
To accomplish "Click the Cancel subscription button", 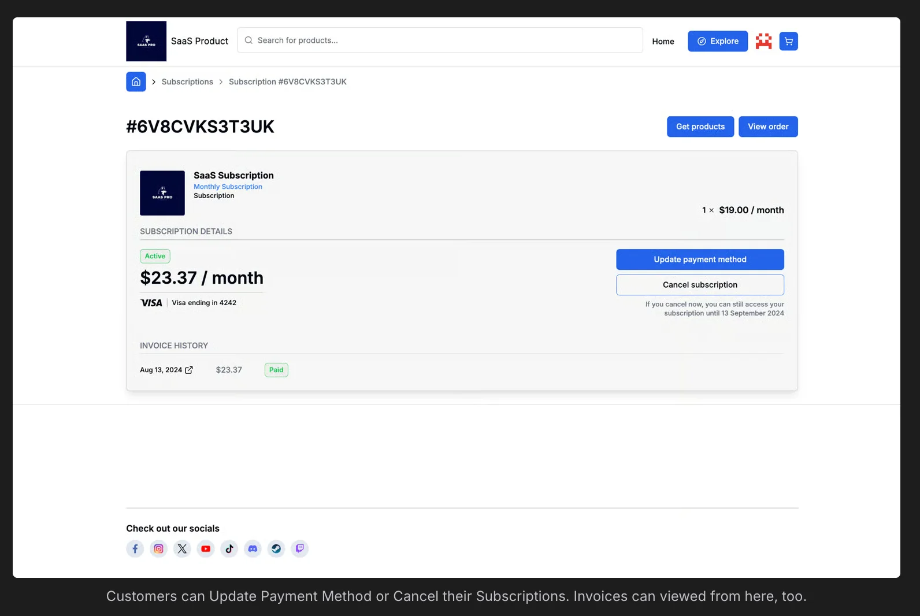I will pyautogui.click(x=700, y=285).
